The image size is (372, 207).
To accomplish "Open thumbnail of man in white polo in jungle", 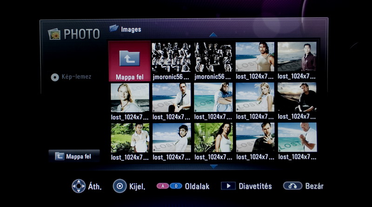I will 130,138.
